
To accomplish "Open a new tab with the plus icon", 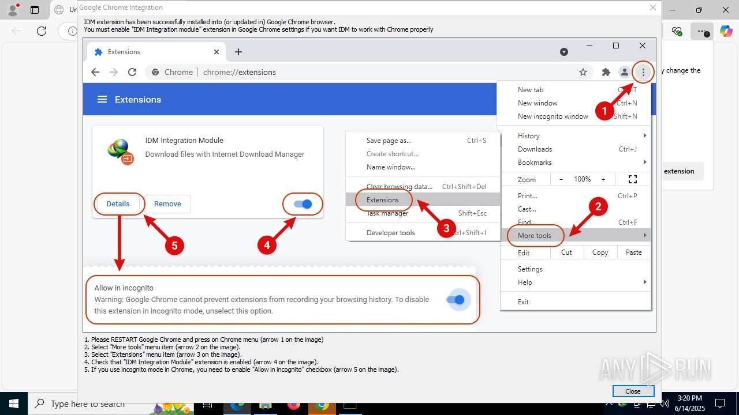I will click(x=238, y=52).
